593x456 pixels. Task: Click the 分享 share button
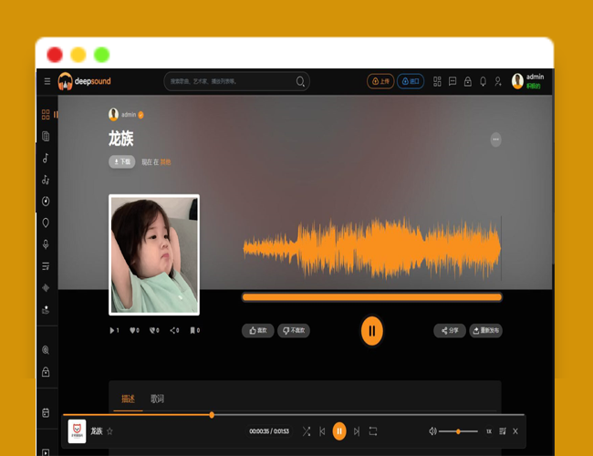coord(449,330)
